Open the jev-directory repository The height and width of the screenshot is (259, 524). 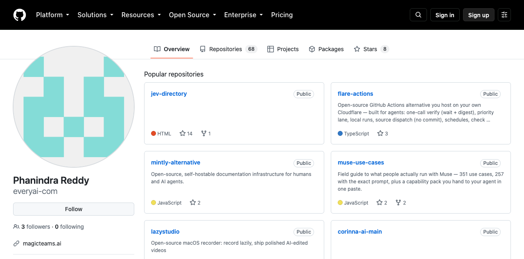169,94
